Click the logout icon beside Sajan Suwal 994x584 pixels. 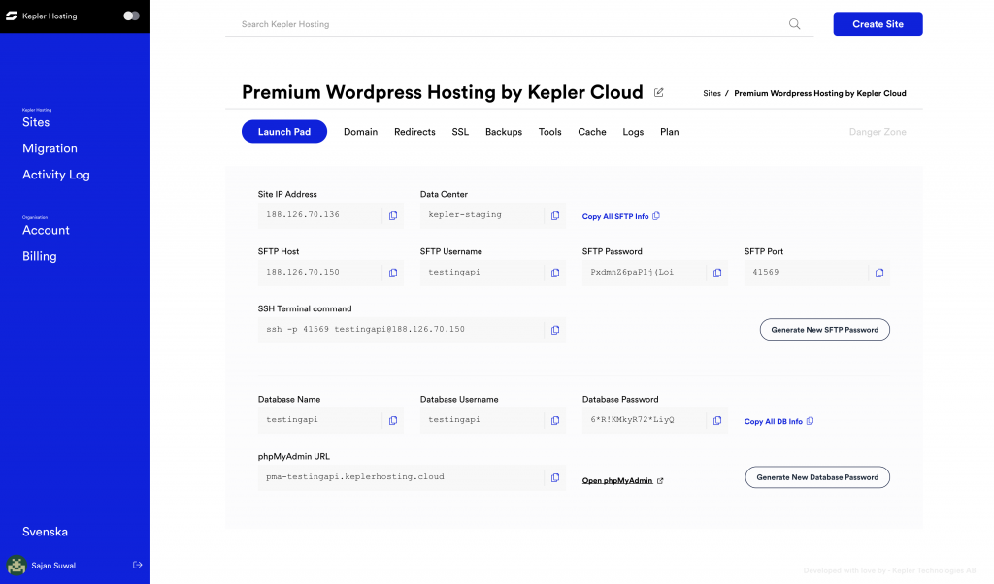[x=138, y=565]
